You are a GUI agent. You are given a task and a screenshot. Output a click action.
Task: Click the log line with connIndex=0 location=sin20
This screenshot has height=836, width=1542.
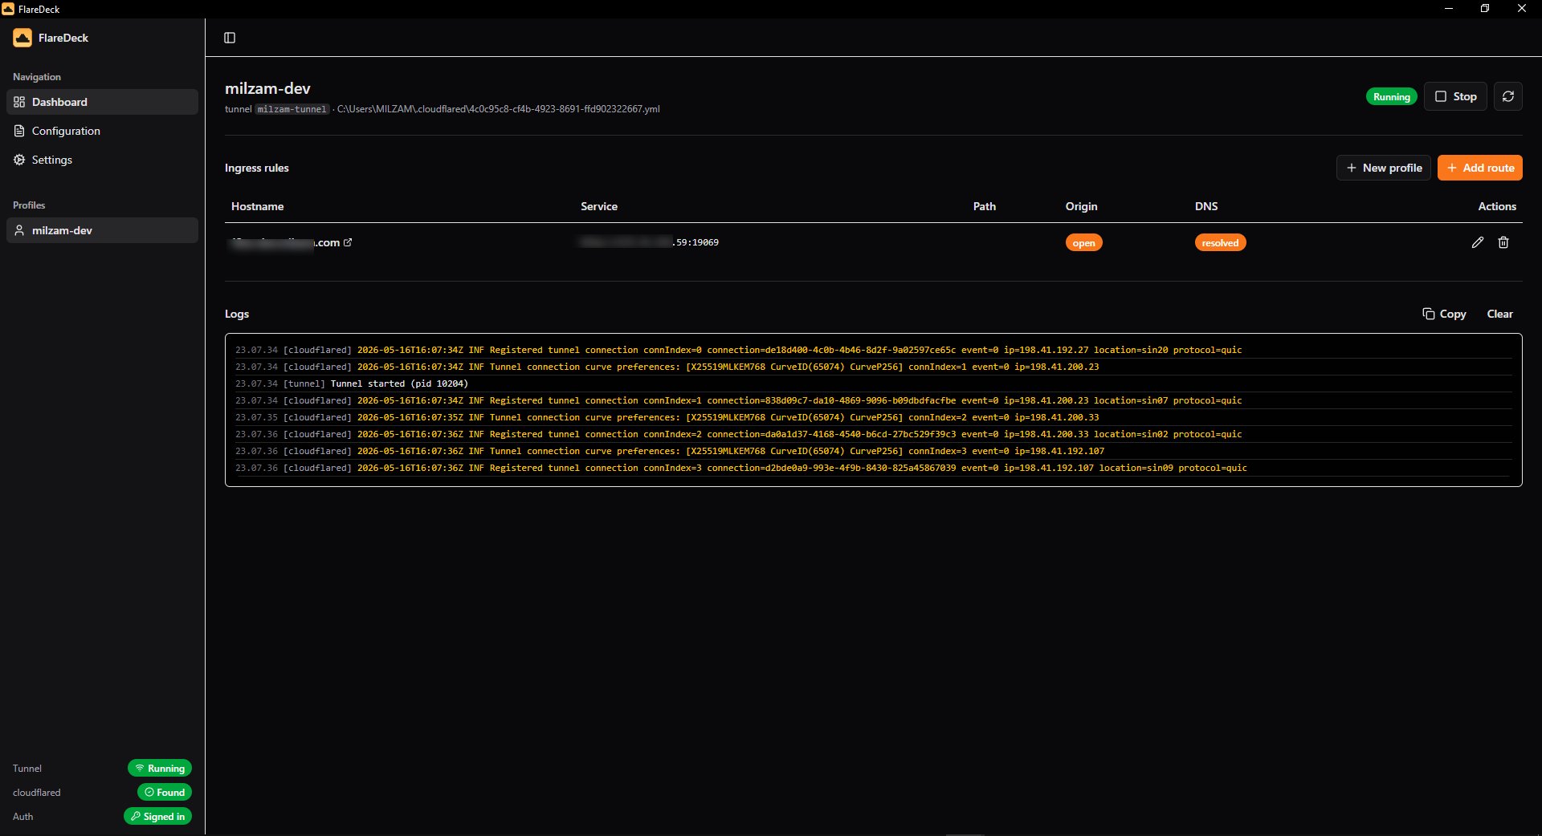click(873, 350)
